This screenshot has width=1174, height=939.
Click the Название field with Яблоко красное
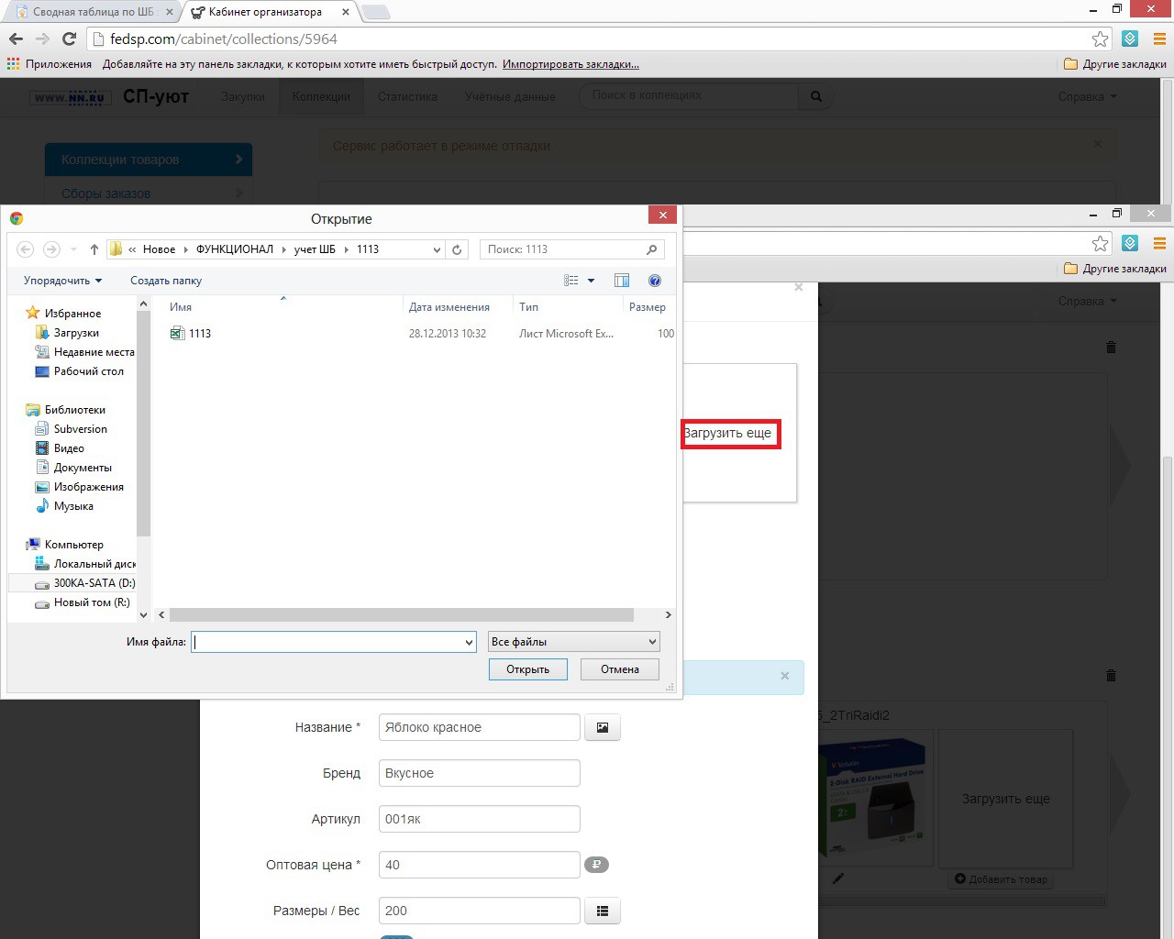coord(480,727)
